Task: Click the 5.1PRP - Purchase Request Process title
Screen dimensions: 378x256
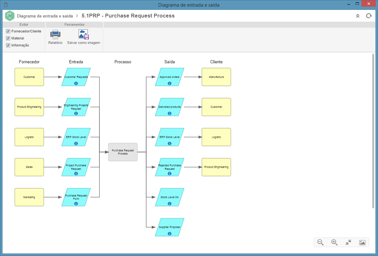Action: 128,16
